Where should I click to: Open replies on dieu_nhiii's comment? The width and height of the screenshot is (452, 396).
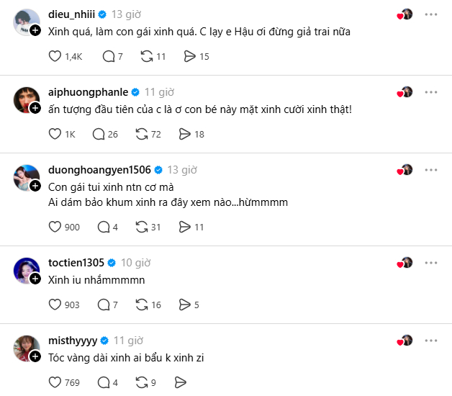coord(109,56)
